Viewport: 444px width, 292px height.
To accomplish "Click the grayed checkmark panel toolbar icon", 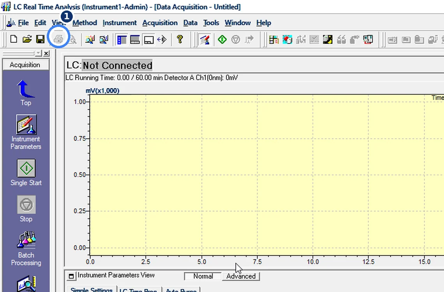I will [x=314, y=40].
